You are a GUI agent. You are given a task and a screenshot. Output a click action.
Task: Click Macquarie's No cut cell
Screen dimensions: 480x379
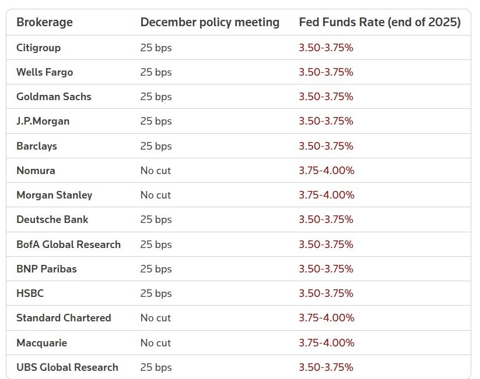[x=155, y=343]
